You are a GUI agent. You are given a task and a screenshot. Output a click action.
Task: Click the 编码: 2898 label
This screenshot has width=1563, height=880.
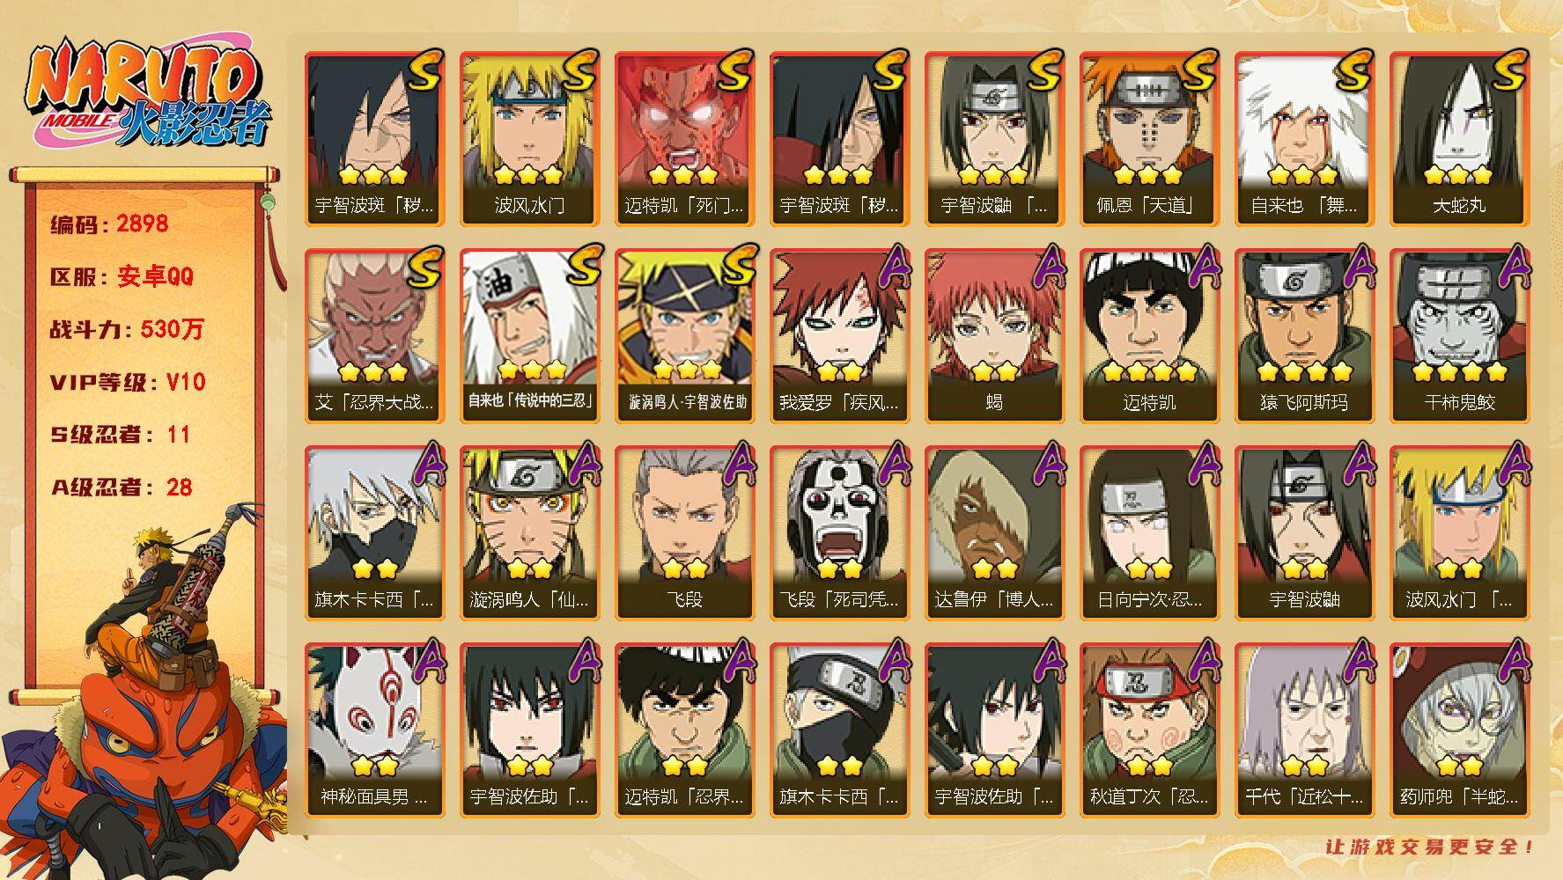pyautogui.click(x=109, y=224)
